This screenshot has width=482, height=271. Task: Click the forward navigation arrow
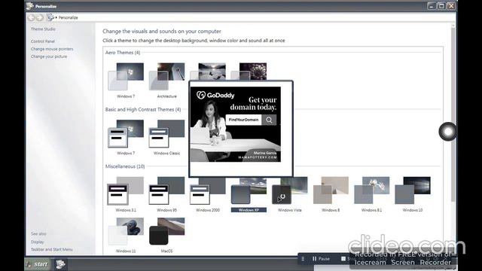pyautogui.click(x=40, y=17)
